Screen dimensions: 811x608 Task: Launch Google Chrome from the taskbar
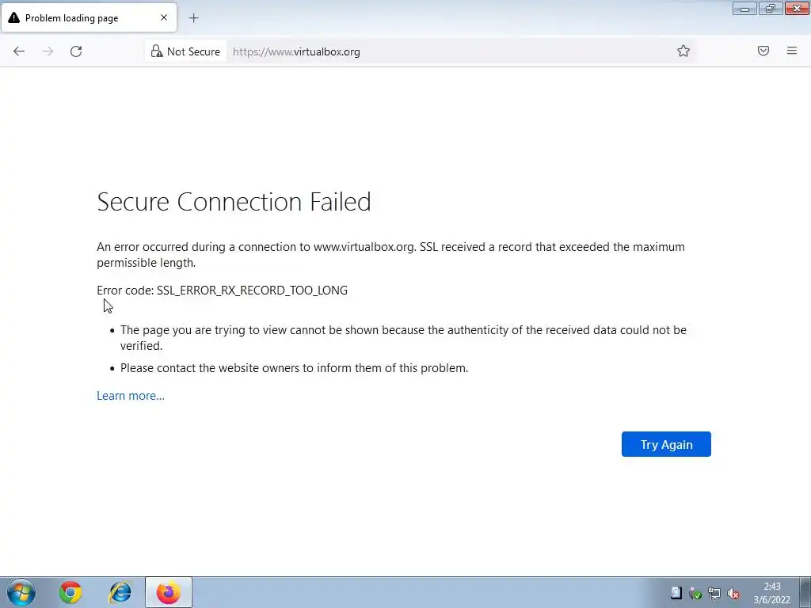coord(70,592)
